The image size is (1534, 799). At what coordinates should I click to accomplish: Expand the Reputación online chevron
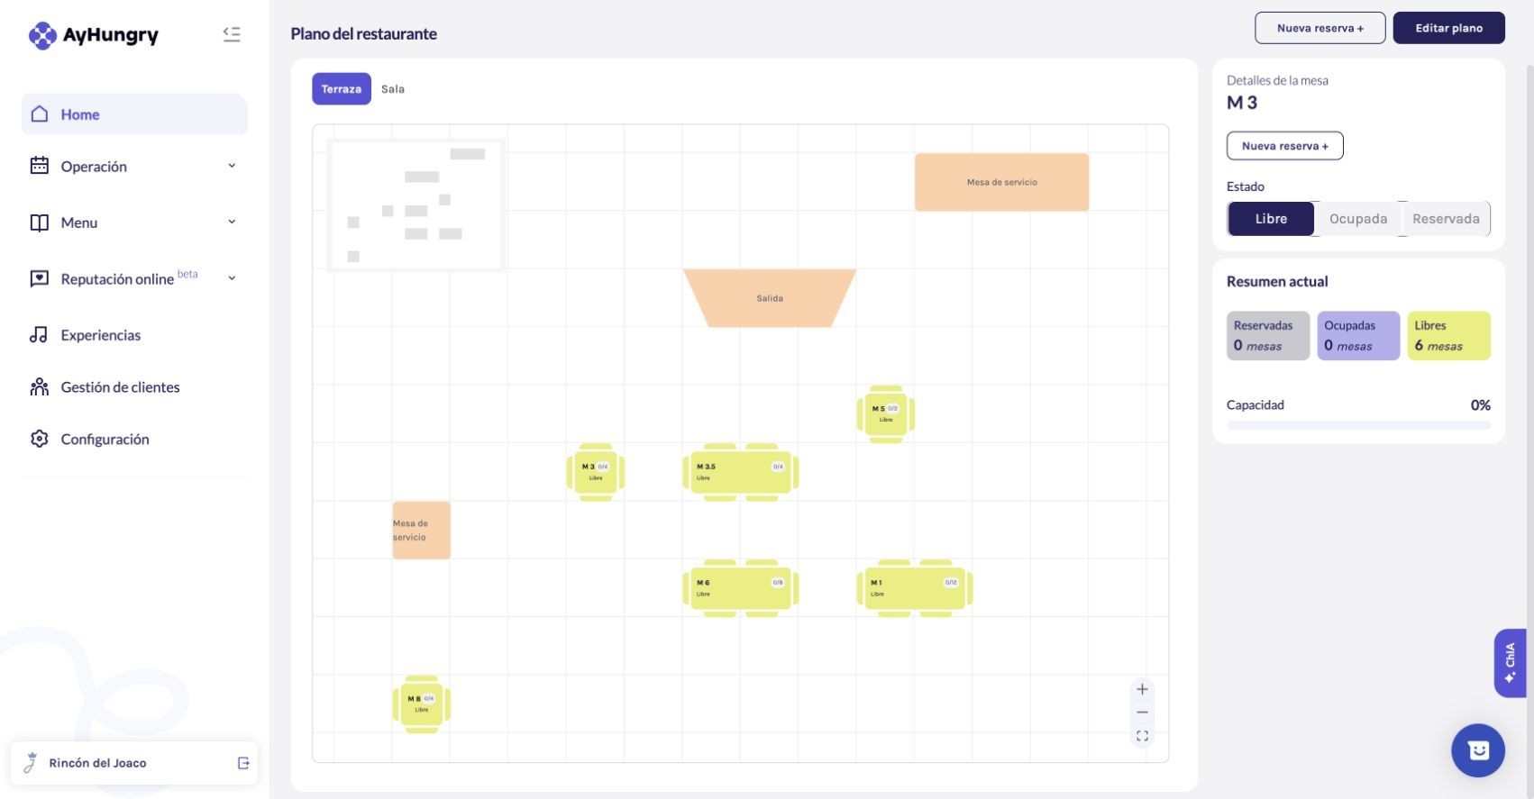tap(232, 278)
